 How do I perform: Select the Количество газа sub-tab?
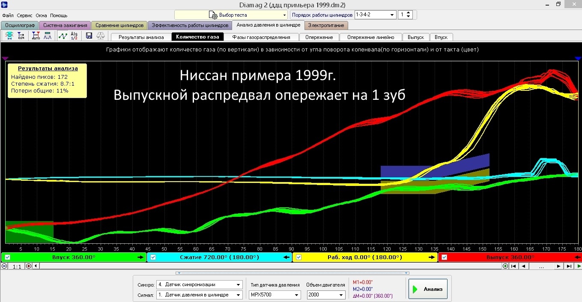197,37
